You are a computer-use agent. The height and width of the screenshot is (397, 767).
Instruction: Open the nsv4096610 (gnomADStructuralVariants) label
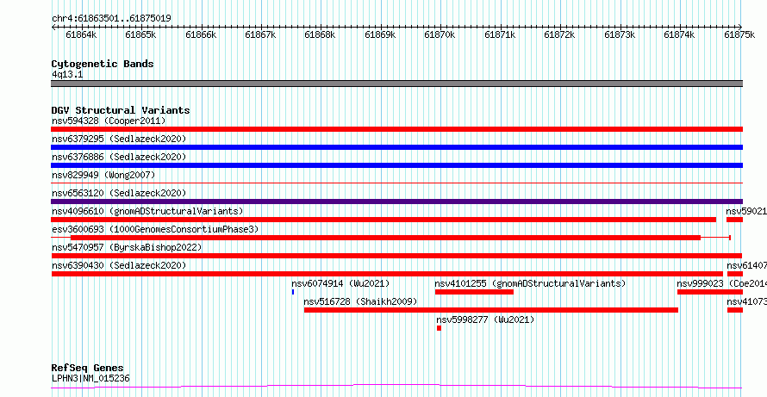147,211
